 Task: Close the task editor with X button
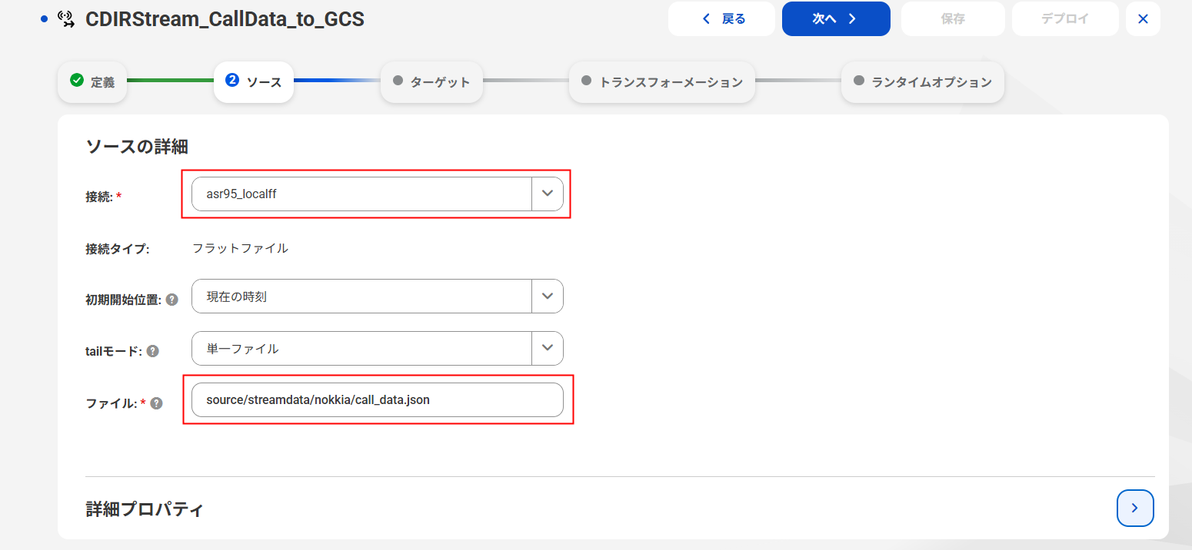point(1143,19)
